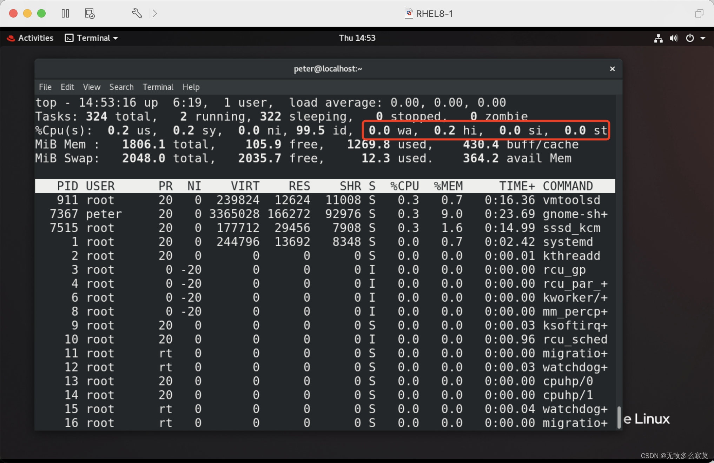Open the Help menu
The image size is (714, 463).
point(191,87)
